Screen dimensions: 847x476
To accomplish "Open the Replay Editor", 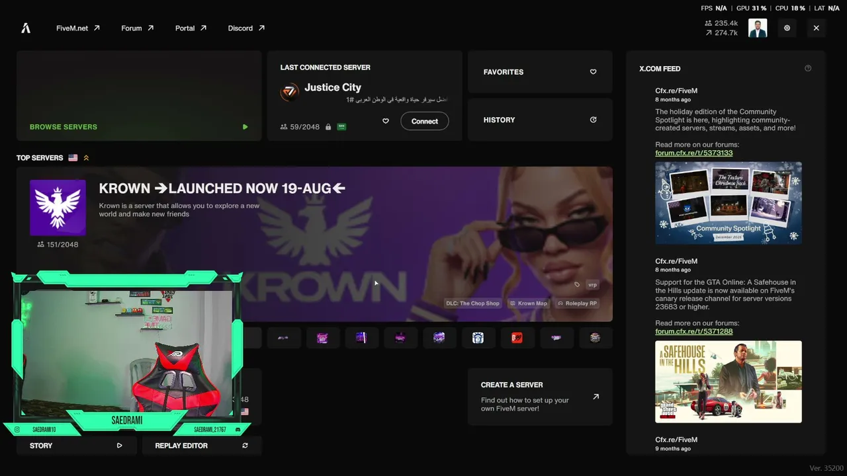I will 202,446.
